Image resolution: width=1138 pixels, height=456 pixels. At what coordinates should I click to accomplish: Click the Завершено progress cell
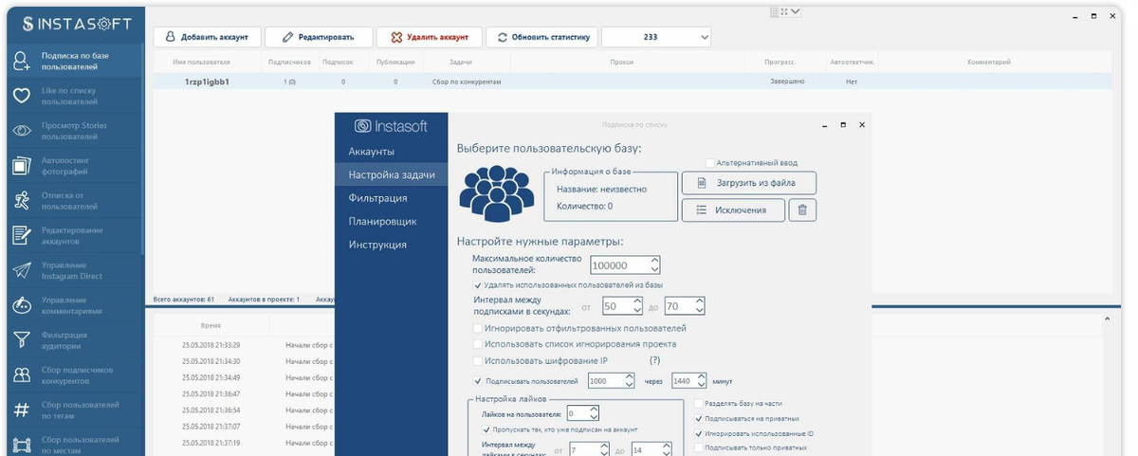(x=788, y=82)
